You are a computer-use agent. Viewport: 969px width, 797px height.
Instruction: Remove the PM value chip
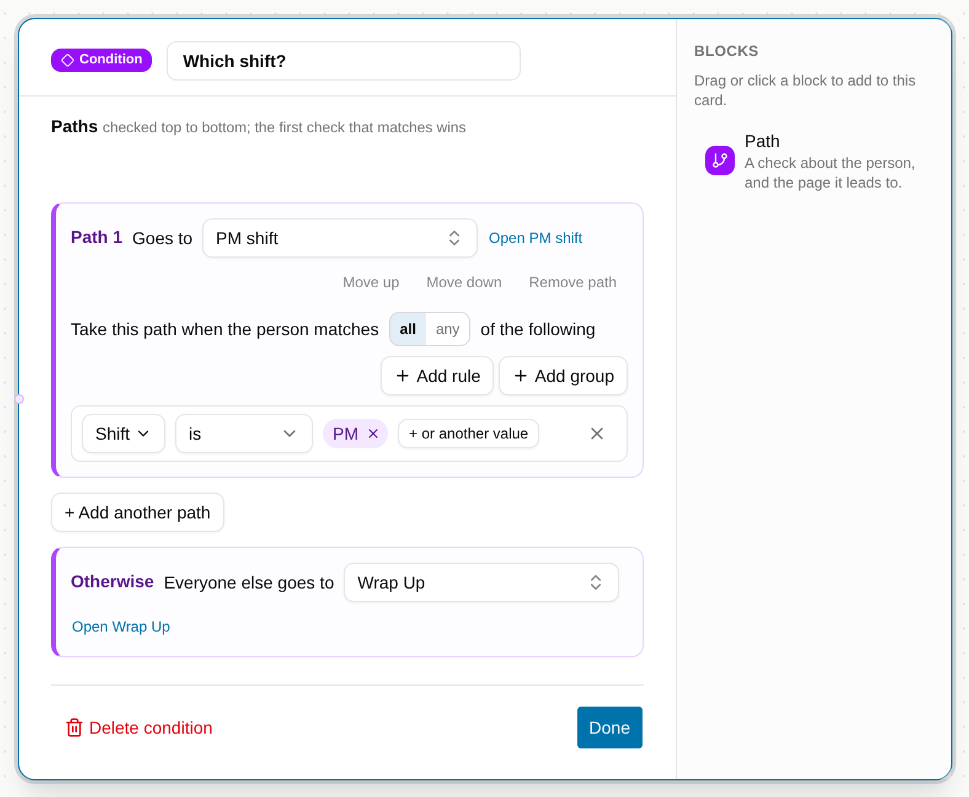pos(373,434)
